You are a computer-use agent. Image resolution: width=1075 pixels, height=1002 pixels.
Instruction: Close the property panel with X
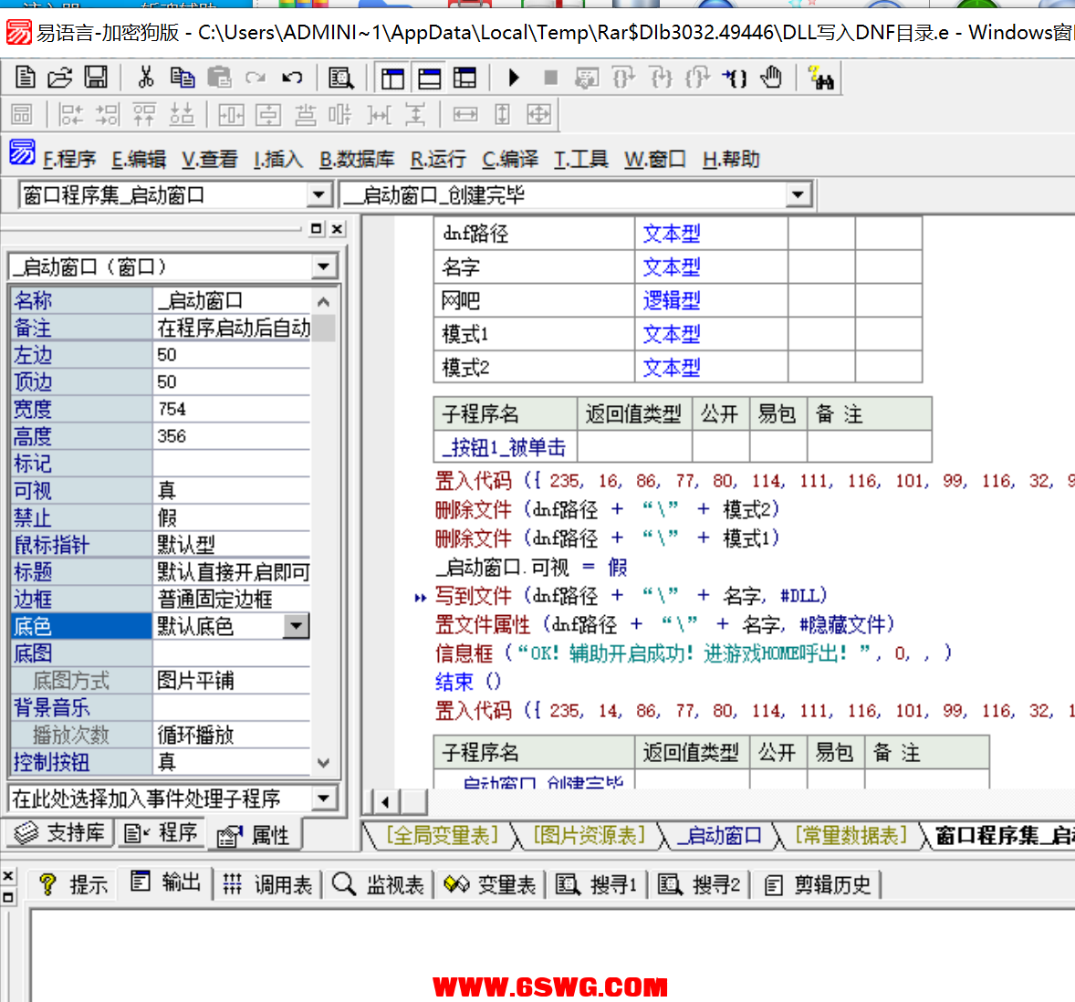[x=337, y=229]
